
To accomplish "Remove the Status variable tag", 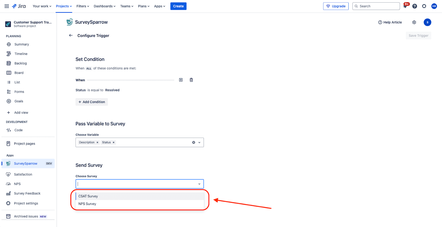I will [114, 142].
